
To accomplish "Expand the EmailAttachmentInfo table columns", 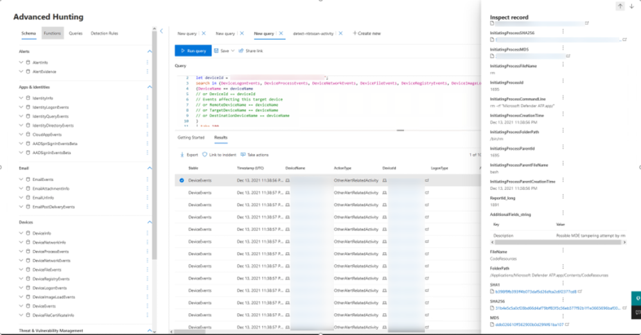I will [x=21, y=188].
